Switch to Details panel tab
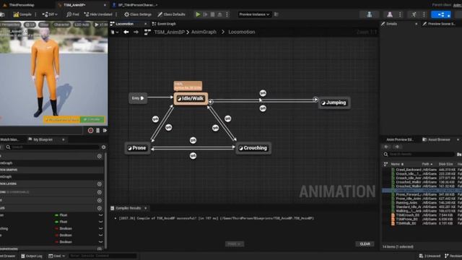 (391, 24)
